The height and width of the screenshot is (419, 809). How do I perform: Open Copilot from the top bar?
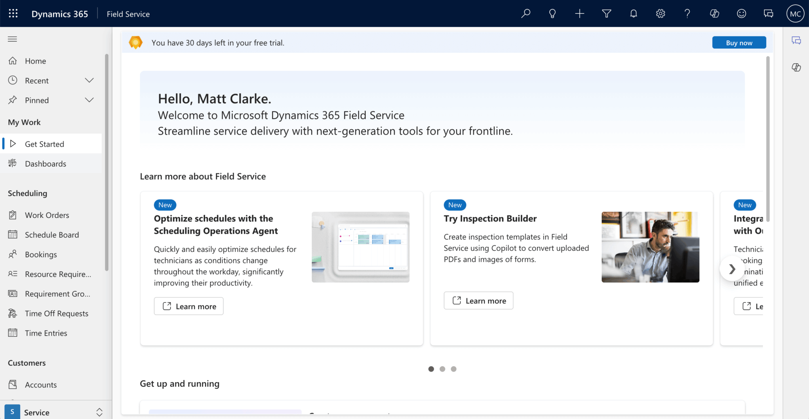click(x=714, y=14)
